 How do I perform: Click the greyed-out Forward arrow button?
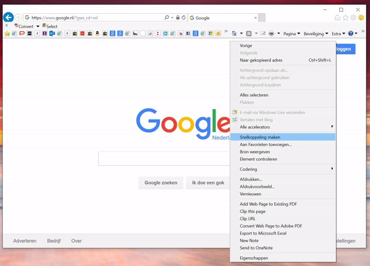click(19, 18)
